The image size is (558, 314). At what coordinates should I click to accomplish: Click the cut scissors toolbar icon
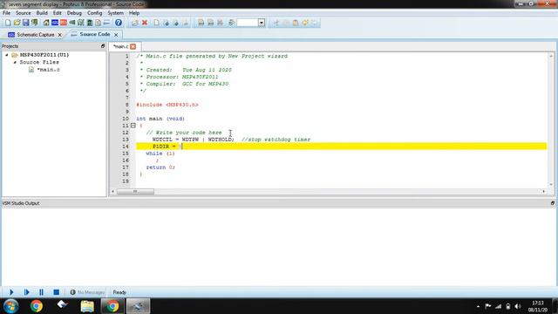point(276,23)
